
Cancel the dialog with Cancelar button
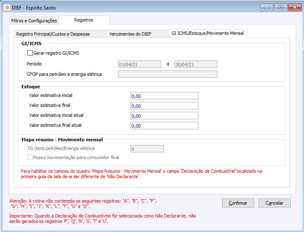(x=274, y=203)
